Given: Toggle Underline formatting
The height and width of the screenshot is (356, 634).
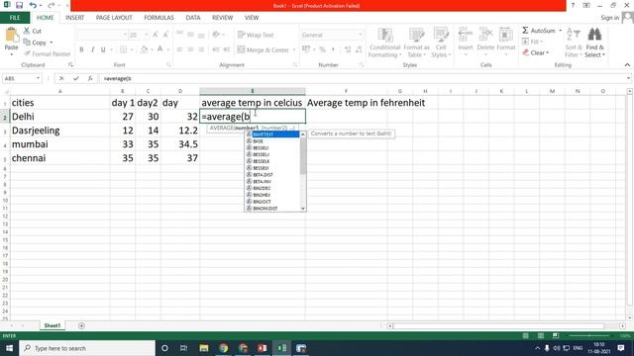Looking at the screenshot, I should (x=103, y=49).
